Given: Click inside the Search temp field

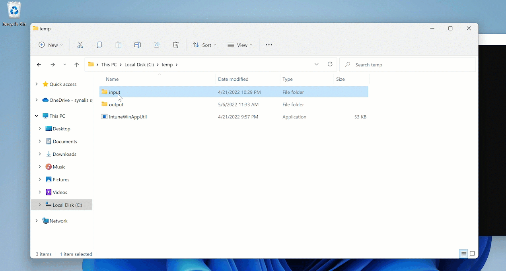Looking at the screenshot, I should click(x=406, y=64).
